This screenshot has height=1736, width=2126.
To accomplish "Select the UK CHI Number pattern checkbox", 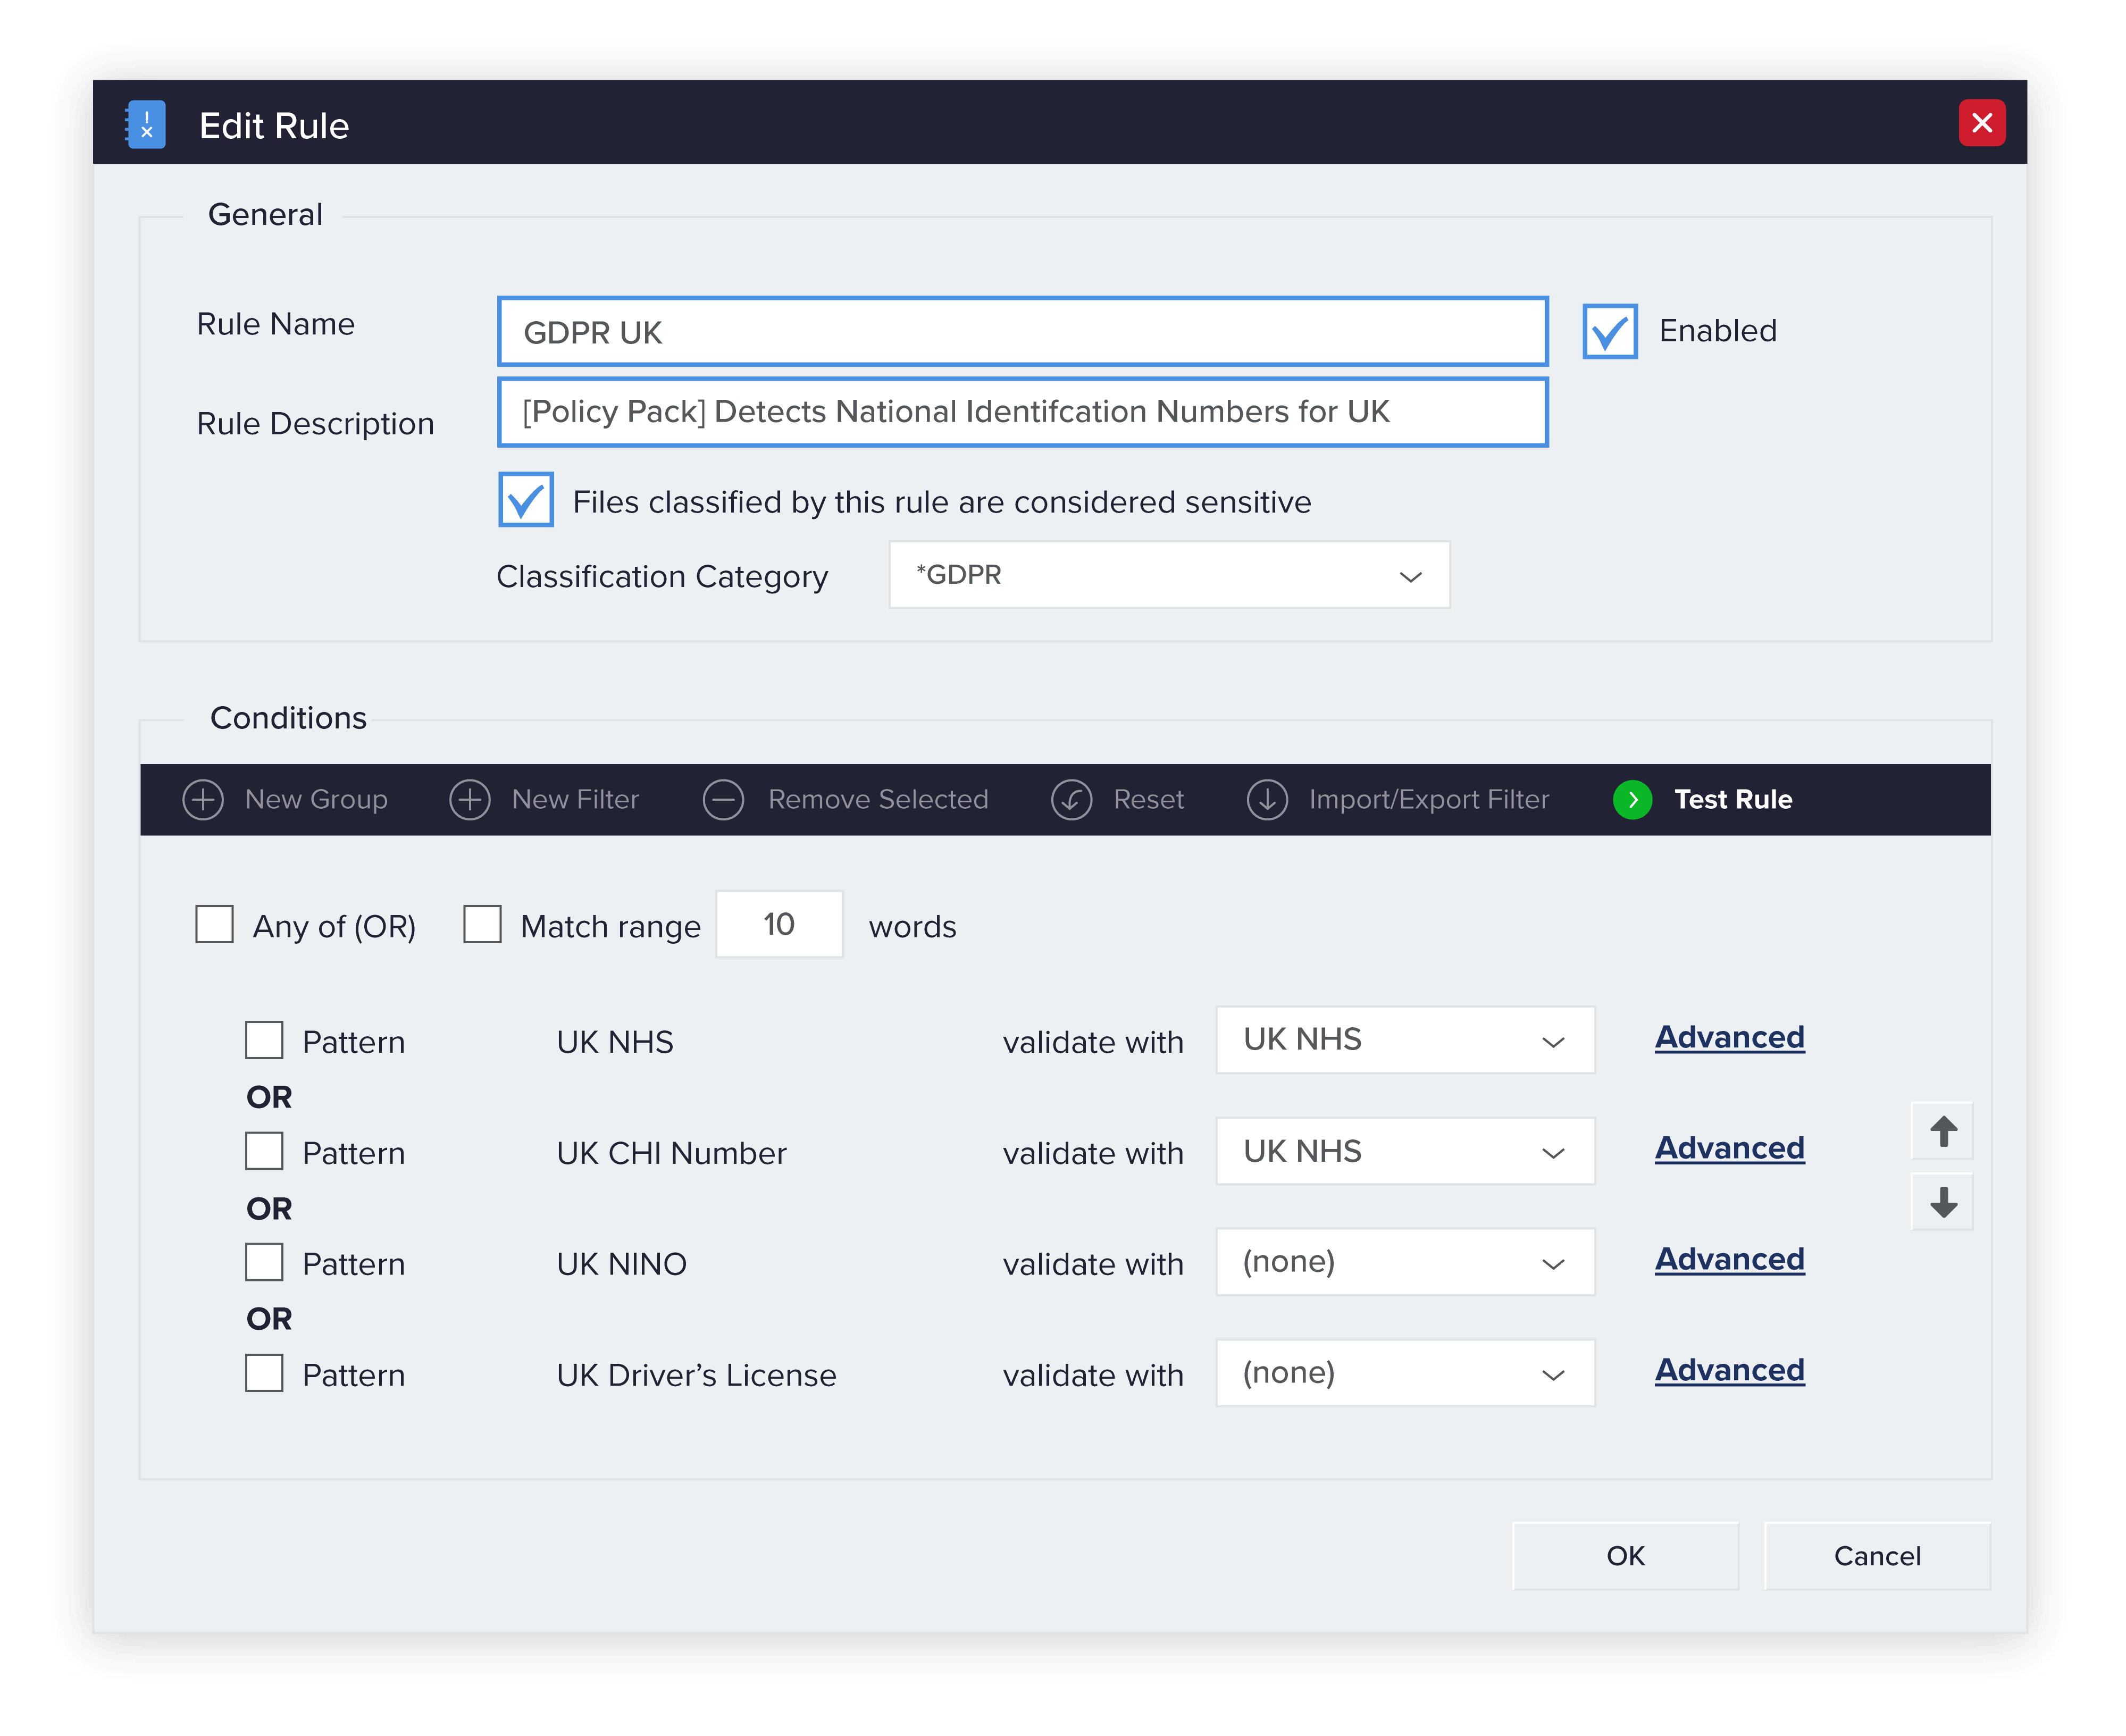I will (x=264, y=1152).
